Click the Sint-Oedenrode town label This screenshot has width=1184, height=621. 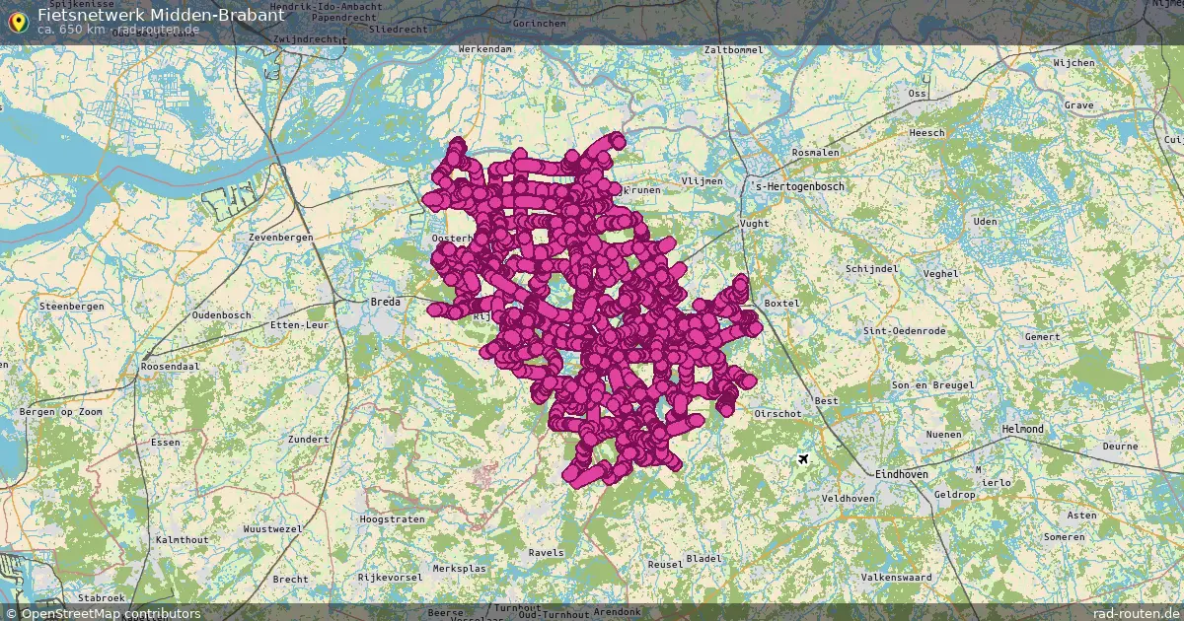905,331
